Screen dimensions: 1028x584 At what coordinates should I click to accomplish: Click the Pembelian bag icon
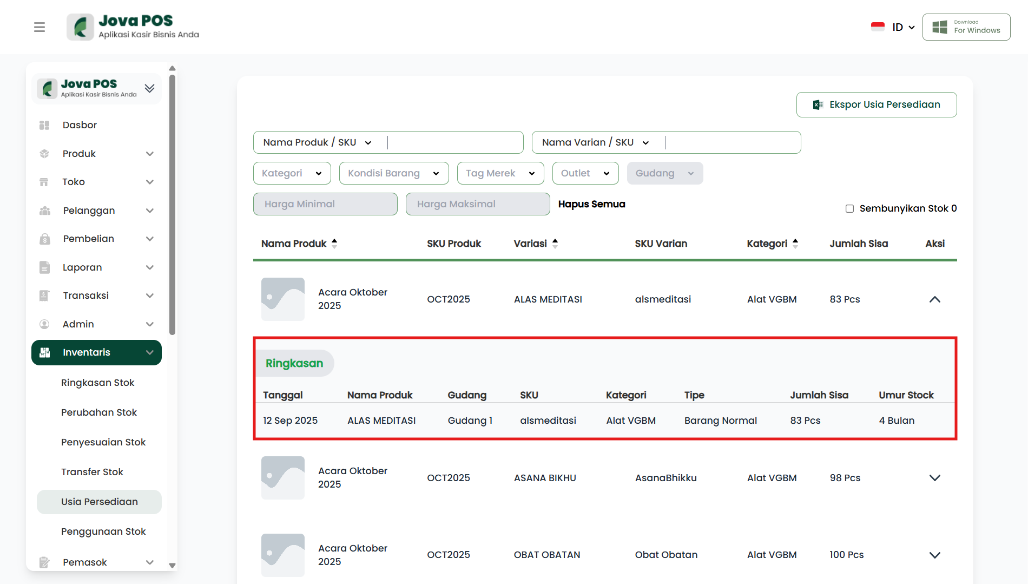[44, 239]
